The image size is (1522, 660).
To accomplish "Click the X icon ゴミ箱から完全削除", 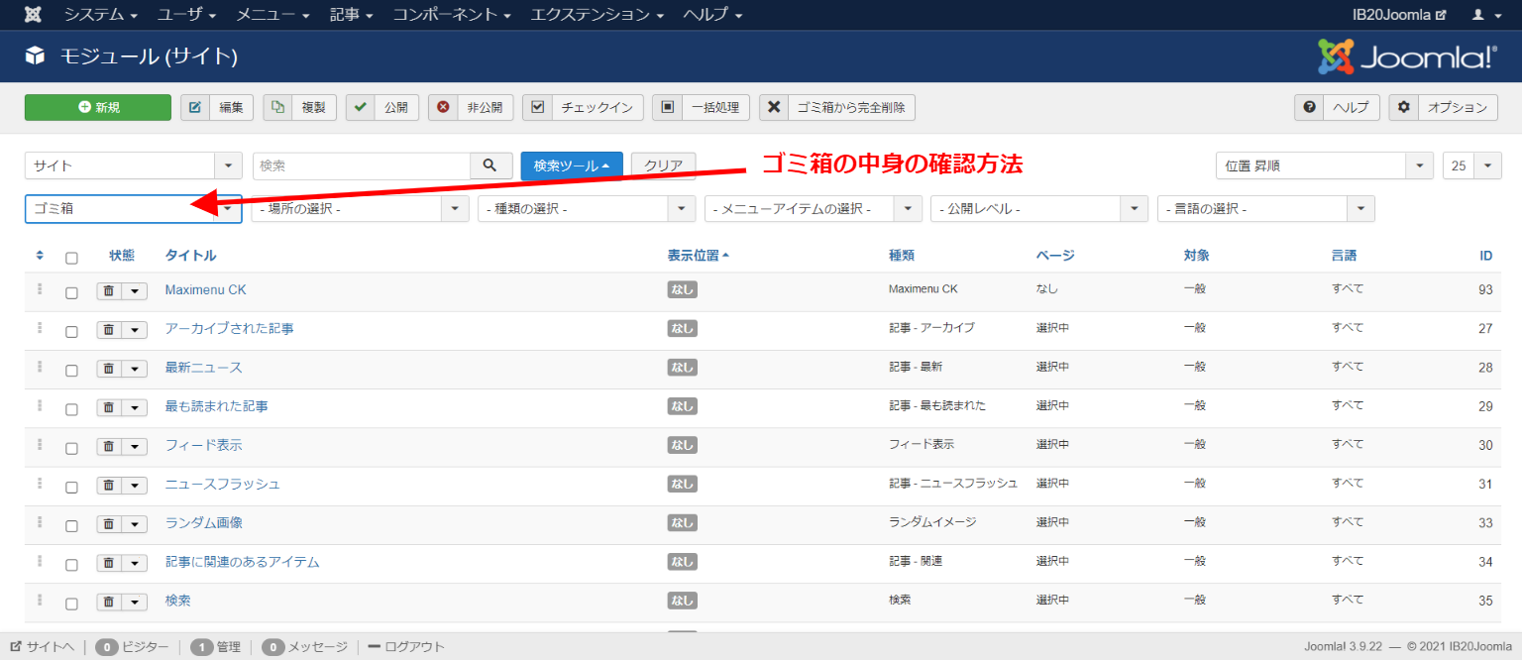I will (775, 108).
